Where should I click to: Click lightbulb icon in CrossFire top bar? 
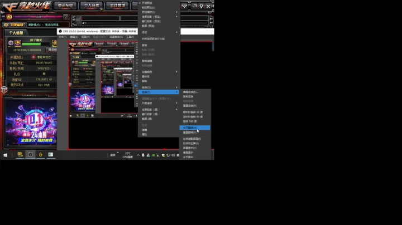(x=202, y=6)
